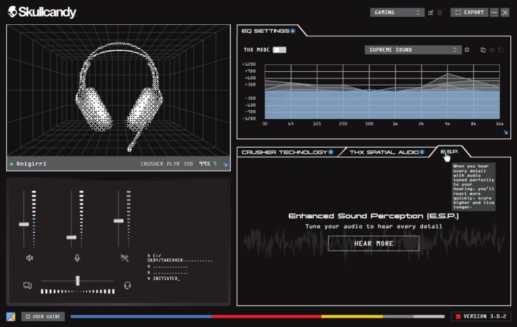The height and width of the screenshot is (327, 517).
Task: Add new EQ preset with plus icon
Action: (x=467, y=50)
